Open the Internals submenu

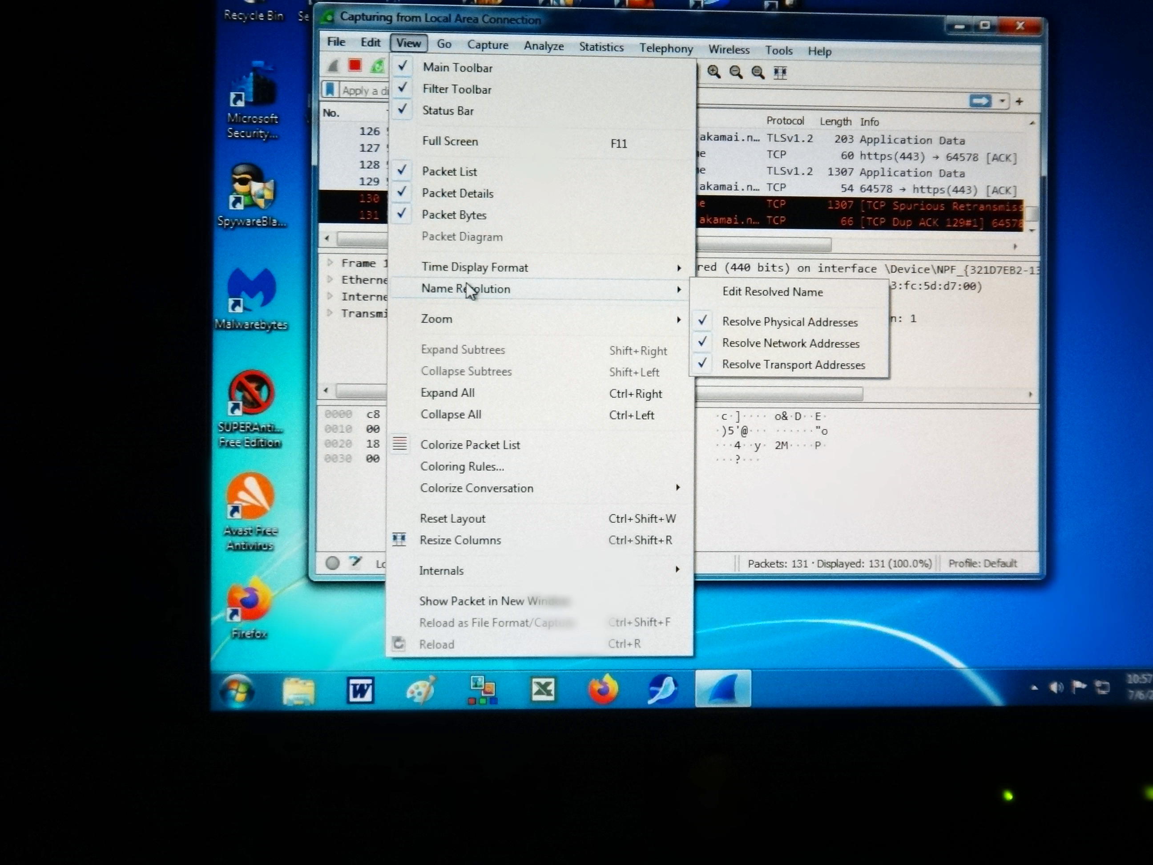540,570
